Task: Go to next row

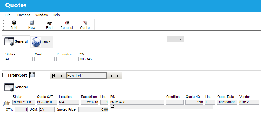Action: click(x=111, y=76)
